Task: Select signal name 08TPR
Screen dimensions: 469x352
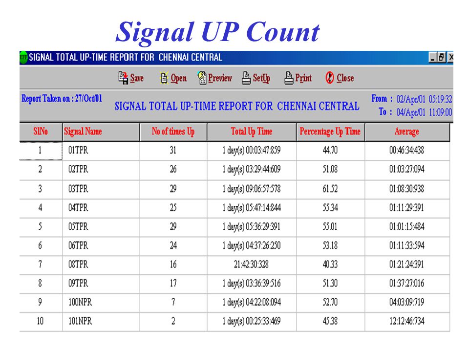Action: [78, 264]
